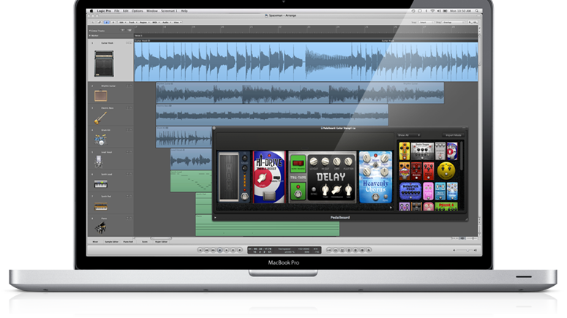Open the Options menu
This screenshot has height=318, width=567.
[138, 11]
